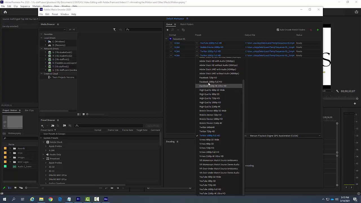Collapse the Network Drives section
Viewport: 361px width, 203px height.
[41, 49]
